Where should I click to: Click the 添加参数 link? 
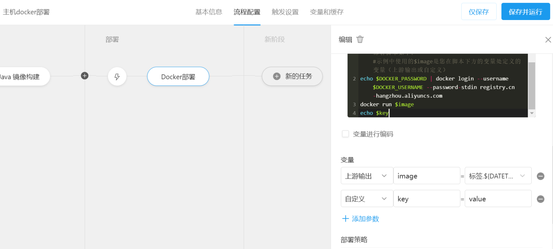click(x=365, y=219)
